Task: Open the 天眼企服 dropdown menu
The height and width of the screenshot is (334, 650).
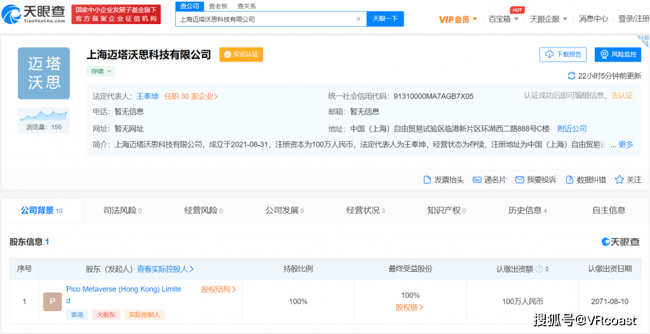Action: pos(548,19)
